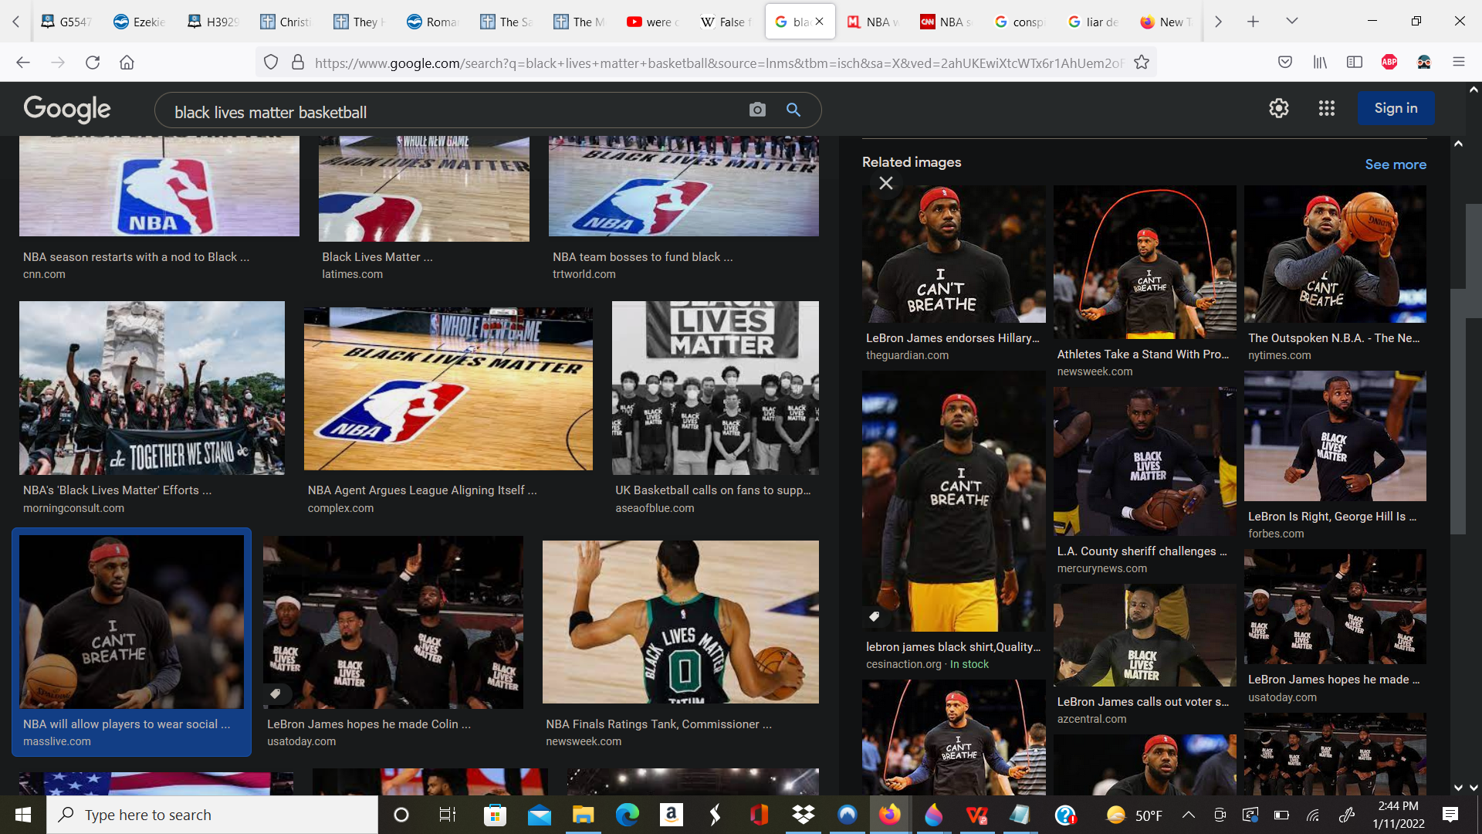
Task: Switch to the NBA CNN tab
Action: pos(946,22)
